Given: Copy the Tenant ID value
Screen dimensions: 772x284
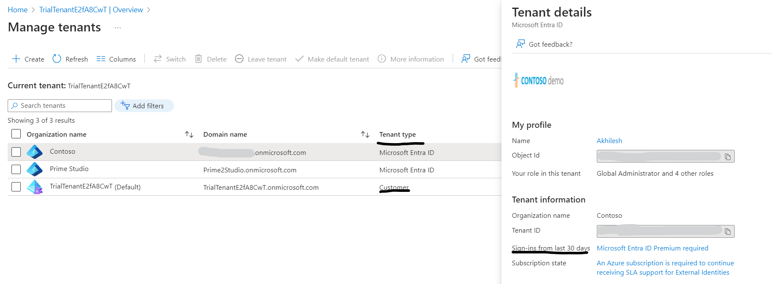Looking at the screenshot, I should [x=728, y=231].
